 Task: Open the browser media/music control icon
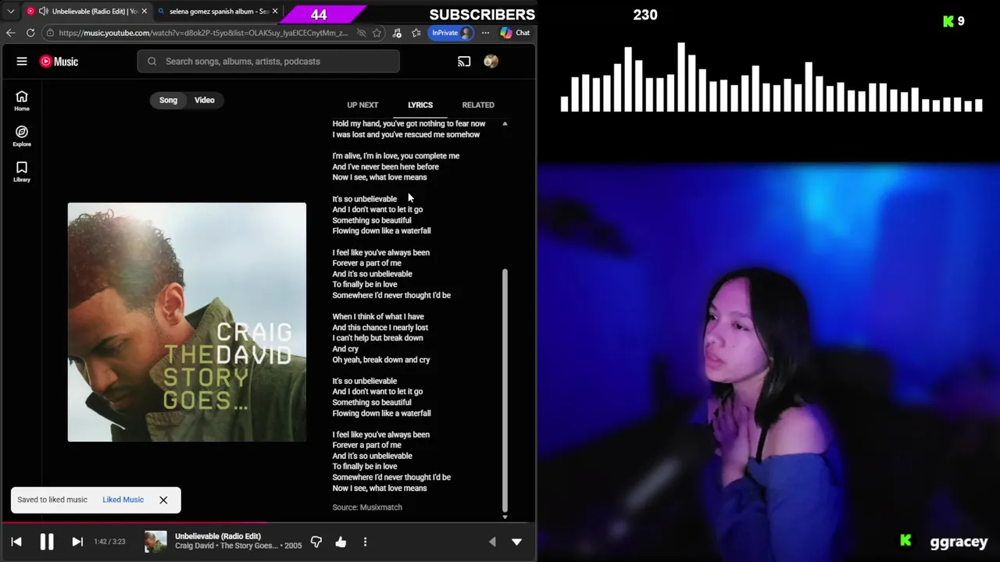(x=397, y=33)
